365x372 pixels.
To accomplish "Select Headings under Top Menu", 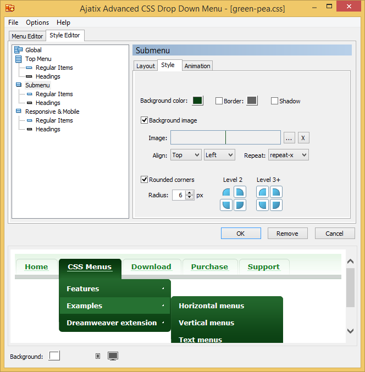I will tap(48, 76).
